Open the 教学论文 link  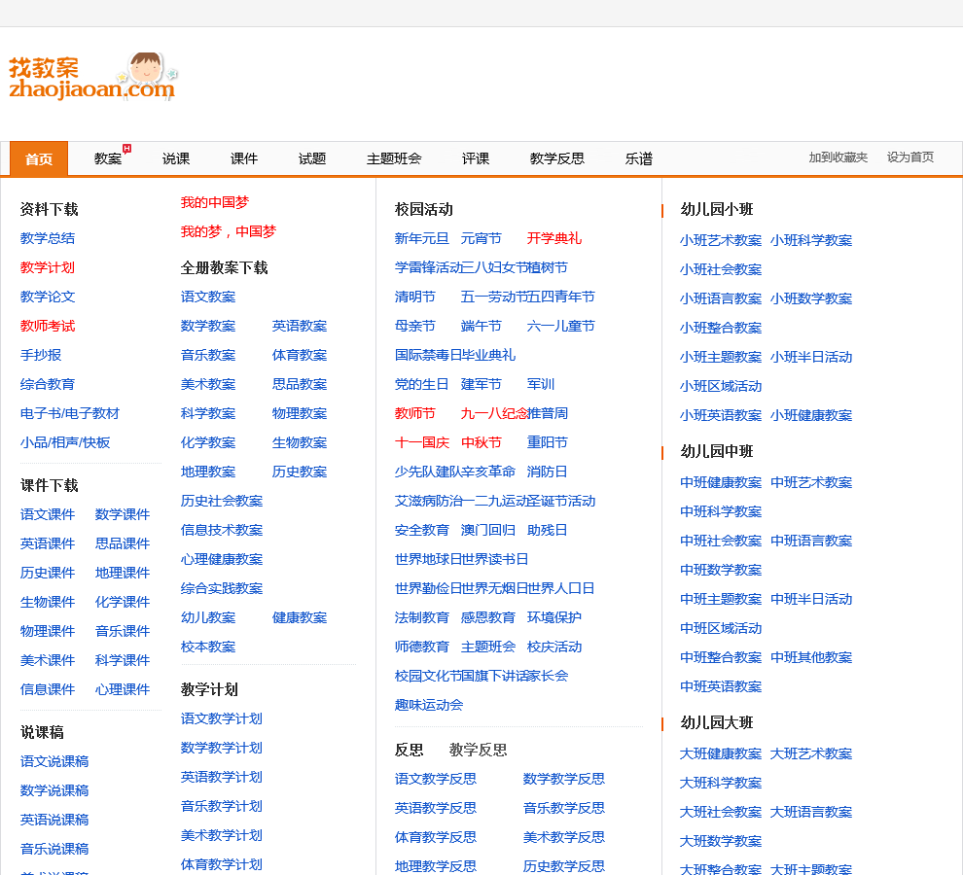pyautogui.click(x=48, y=297)
